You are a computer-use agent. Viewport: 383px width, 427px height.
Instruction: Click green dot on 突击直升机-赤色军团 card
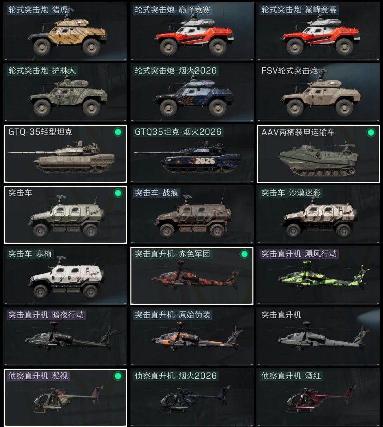click(244, 254)
